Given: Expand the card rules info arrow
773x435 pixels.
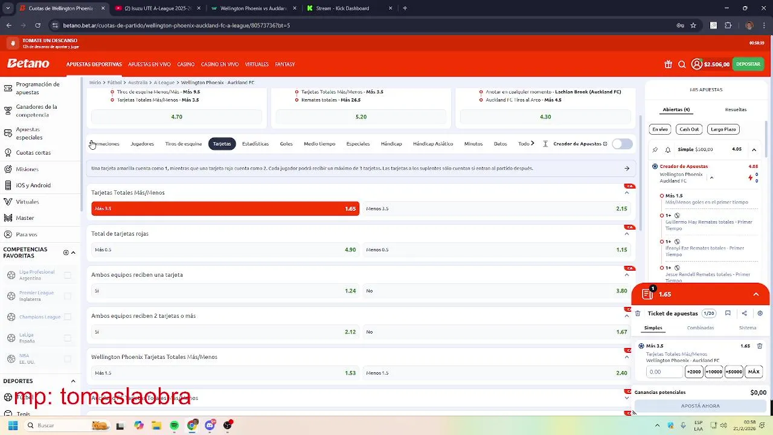Looking at the screenshot, I should (627, 169).
